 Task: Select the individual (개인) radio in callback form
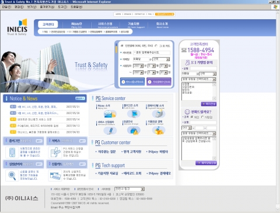point(192,117)
